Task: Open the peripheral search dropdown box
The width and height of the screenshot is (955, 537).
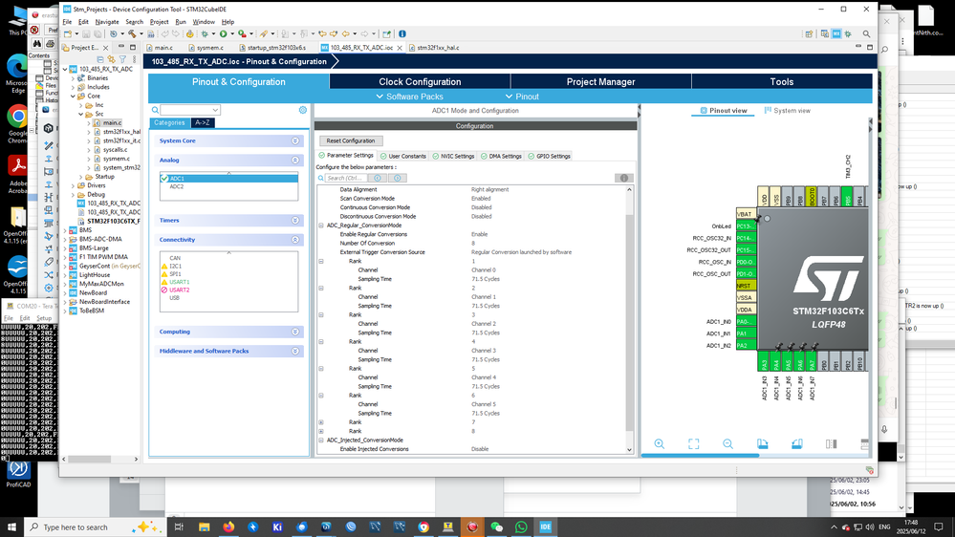Action: point(190,110)
